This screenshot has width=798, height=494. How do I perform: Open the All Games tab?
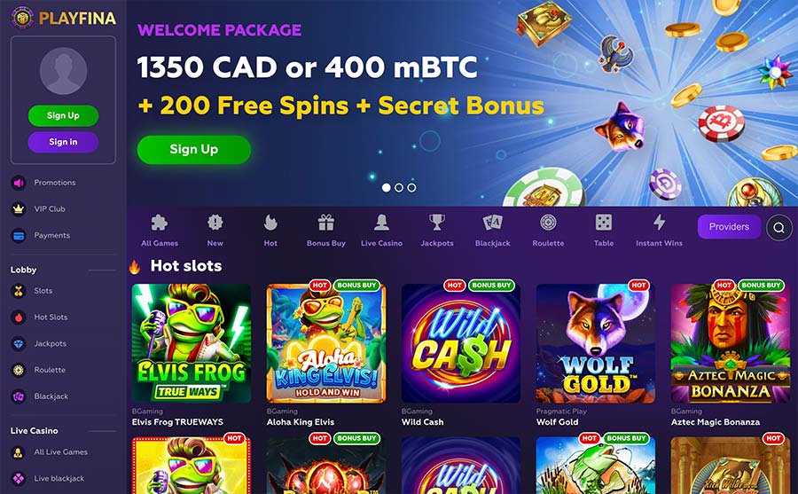pos(160,230)
